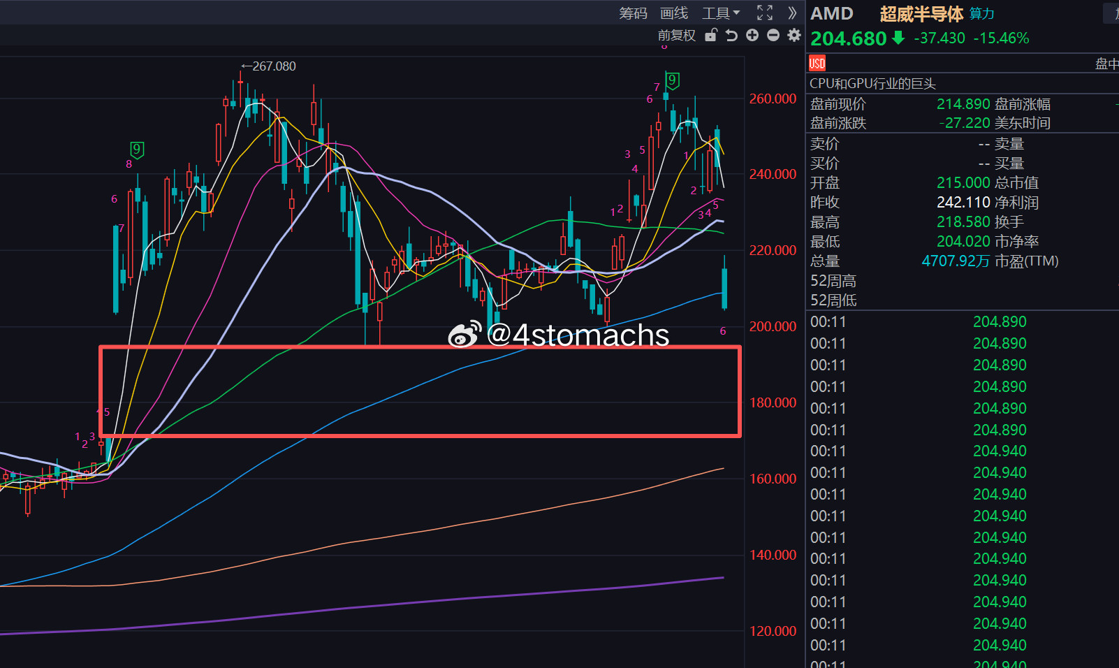This screenshot has height=668, width=1119.
Task: Click the green 9 marker near 260
Action: click(x=672, y=80)
